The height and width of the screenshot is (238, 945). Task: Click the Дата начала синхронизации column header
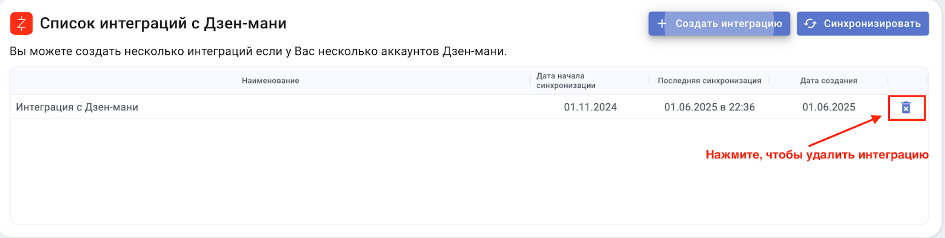click(565, 81)
